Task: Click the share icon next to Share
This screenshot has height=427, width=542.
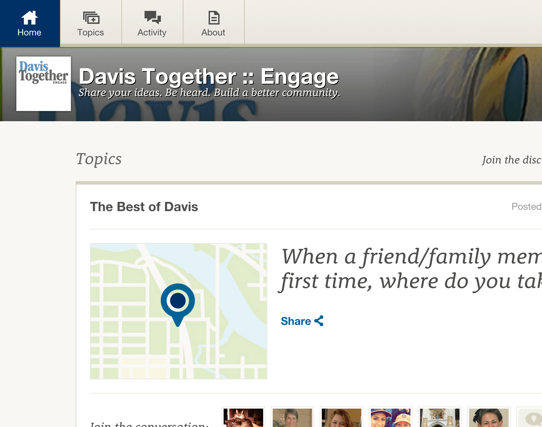Action: (x=319, y=321)
